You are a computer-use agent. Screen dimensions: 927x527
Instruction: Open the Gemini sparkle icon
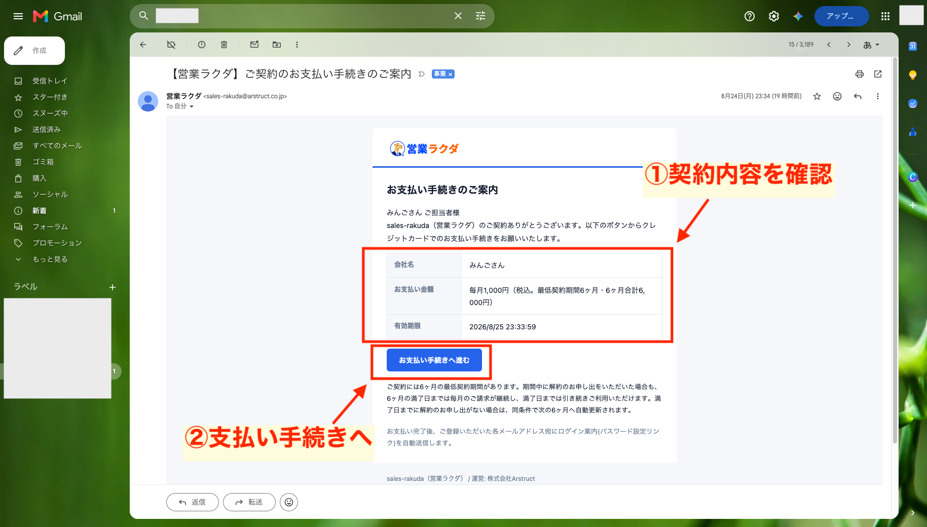[798, 16]
